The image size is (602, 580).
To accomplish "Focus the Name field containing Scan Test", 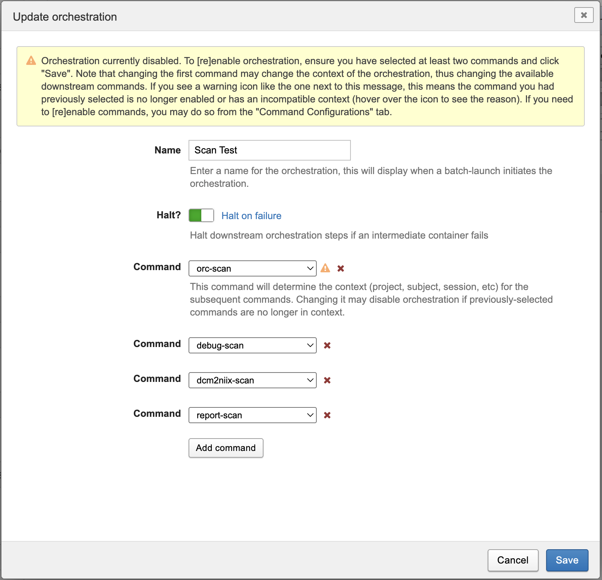I will 269,150.
